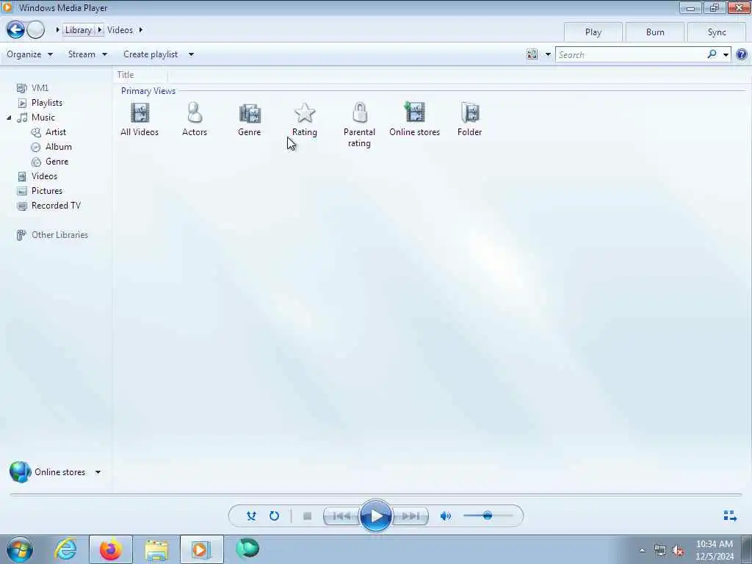
Task: Start playback with the Play button
Action: (x=375, y=516)
